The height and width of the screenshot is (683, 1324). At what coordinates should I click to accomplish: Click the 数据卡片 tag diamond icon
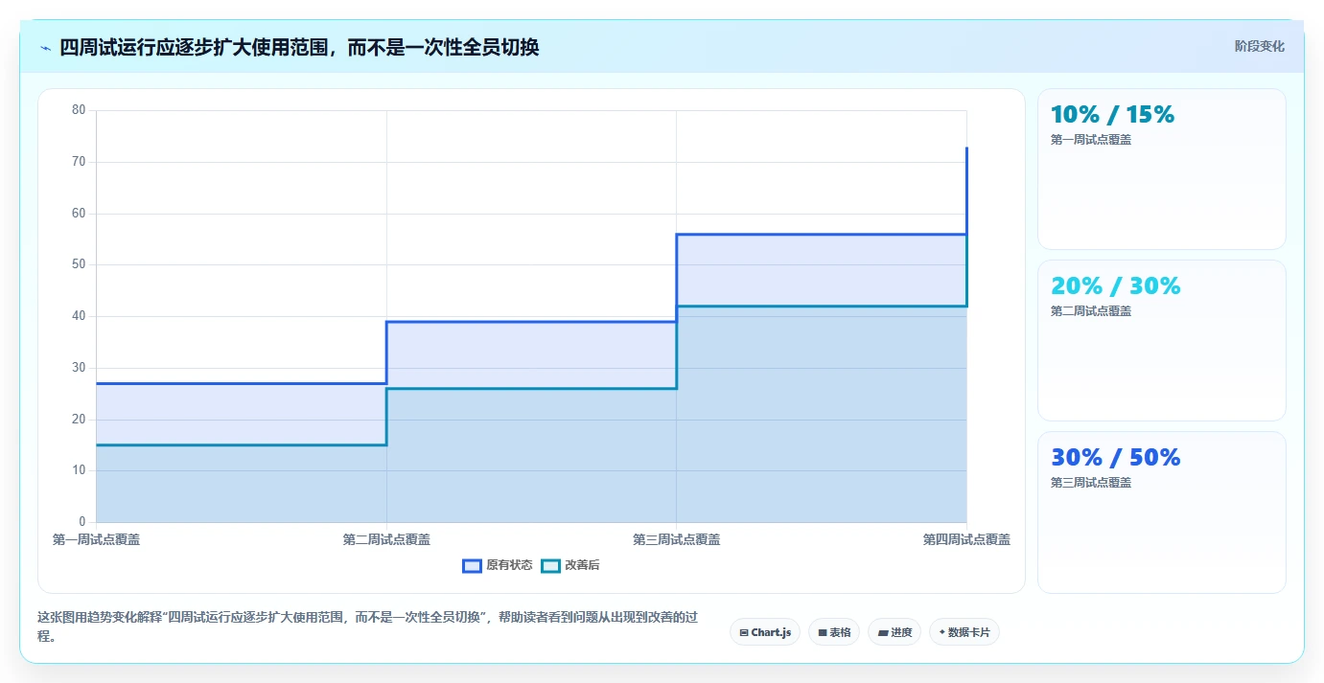pyautogui.click(x=941, y=632)
